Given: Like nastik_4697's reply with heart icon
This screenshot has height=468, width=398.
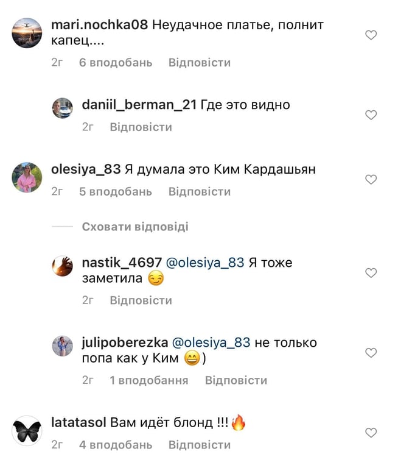Looking at the screenshot, I should pos(371,273).
